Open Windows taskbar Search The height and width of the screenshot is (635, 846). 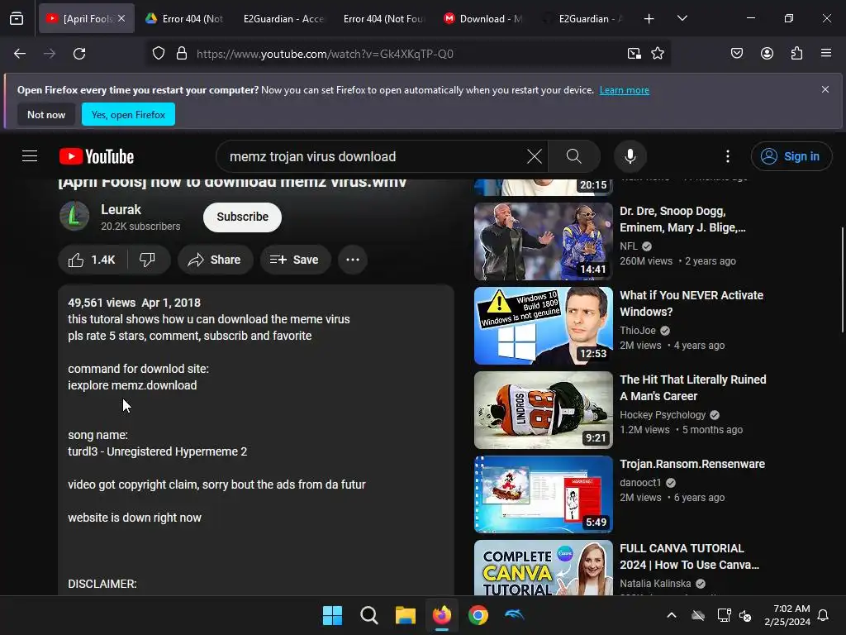click(369, 615)
